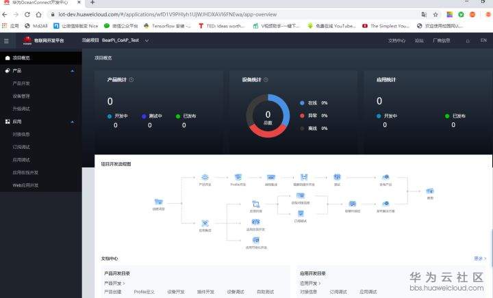Click the 产品 group icon in sidebar

(8, 70)
